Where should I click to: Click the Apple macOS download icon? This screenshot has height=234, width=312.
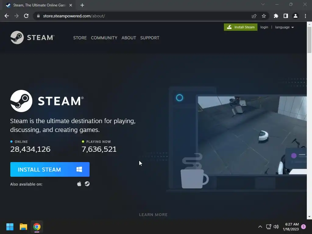pyautogui.click(x=79, y=184)
